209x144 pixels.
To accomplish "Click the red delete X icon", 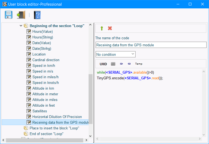I will (x=110, y=28).
